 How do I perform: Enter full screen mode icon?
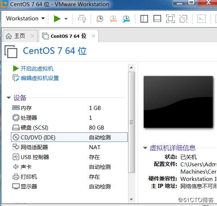coord(170,19)
